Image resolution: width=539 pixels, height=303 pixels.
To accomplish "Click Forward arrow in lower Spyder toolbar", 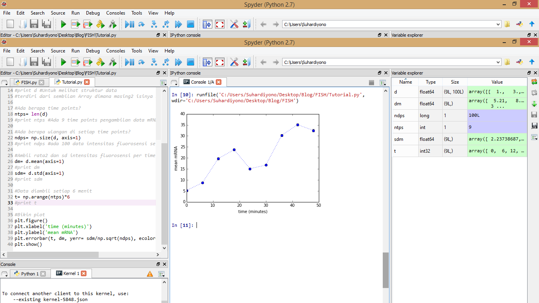I will pyautogui.click(x=275, y=62).
